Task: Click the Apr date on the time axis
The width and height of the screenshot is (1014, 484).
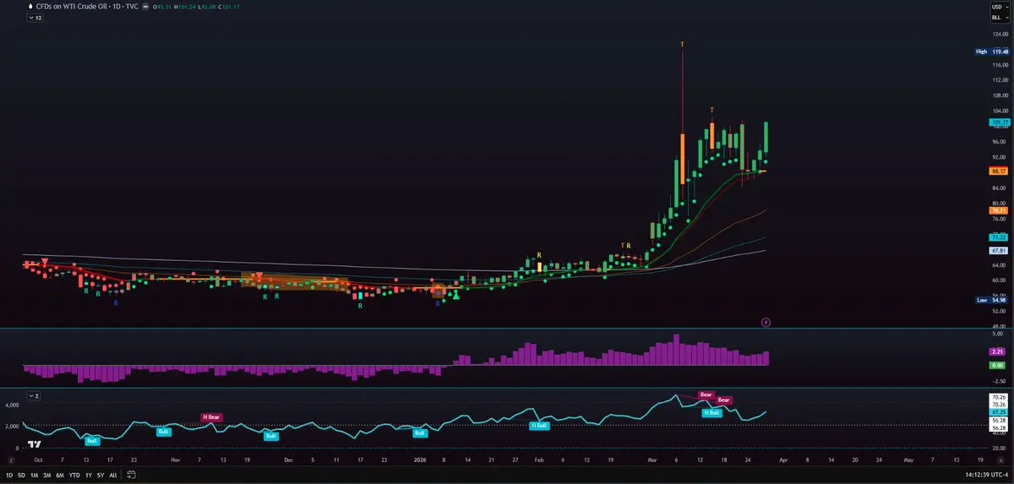Action: tap(783, 461)
